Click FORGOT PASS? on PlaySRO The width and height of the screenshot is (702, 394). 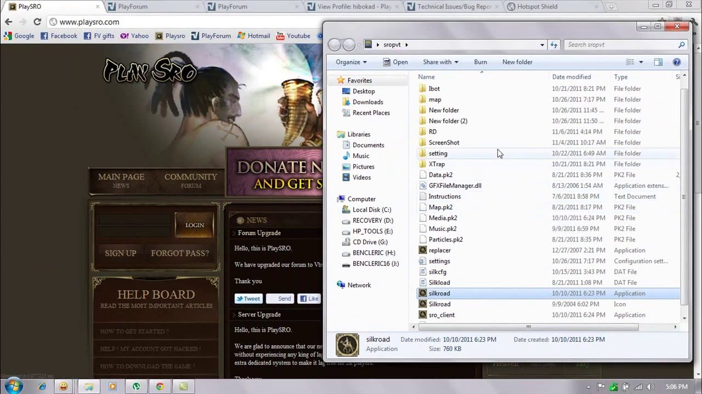[x=180, y=253]
